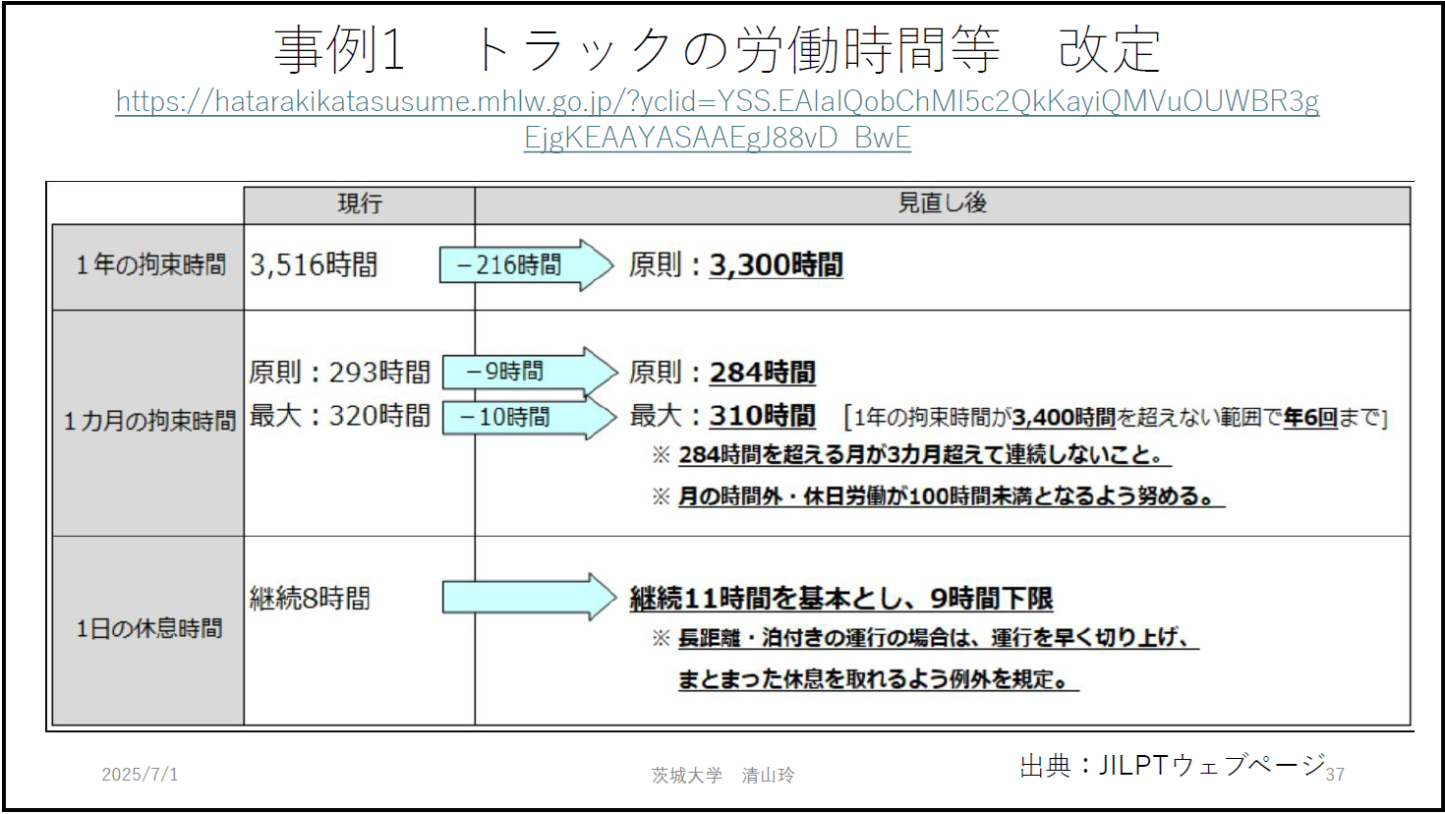Click the 現行 column header
Image resolution: width=1445 pixels, height=814 pixels.
[359, 204]
